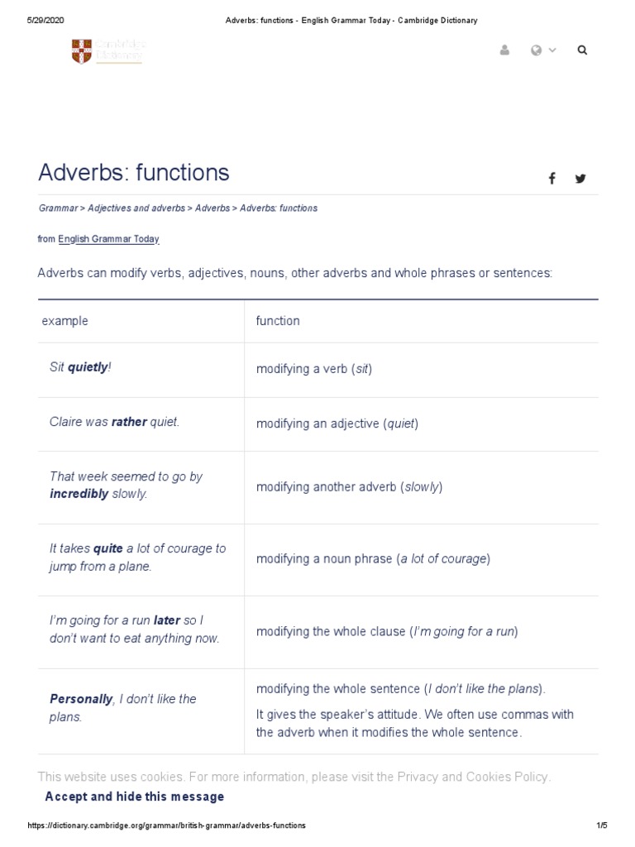
Task: Click the 'modifying a noun phrase' cell
Action: pos(373,559)
